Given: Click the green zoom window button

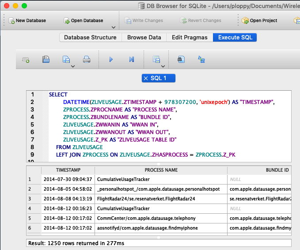Looking at the screenshot, I should [x=24, y=6].
